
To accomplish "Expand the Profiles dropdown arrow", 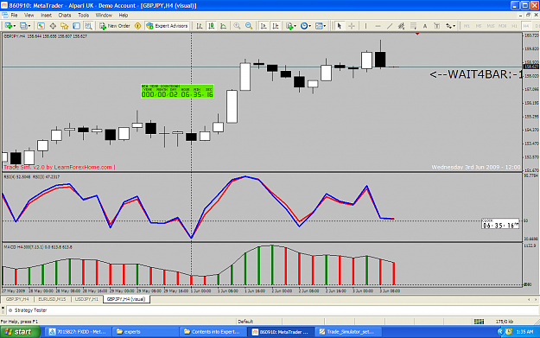I will (29, 26).
